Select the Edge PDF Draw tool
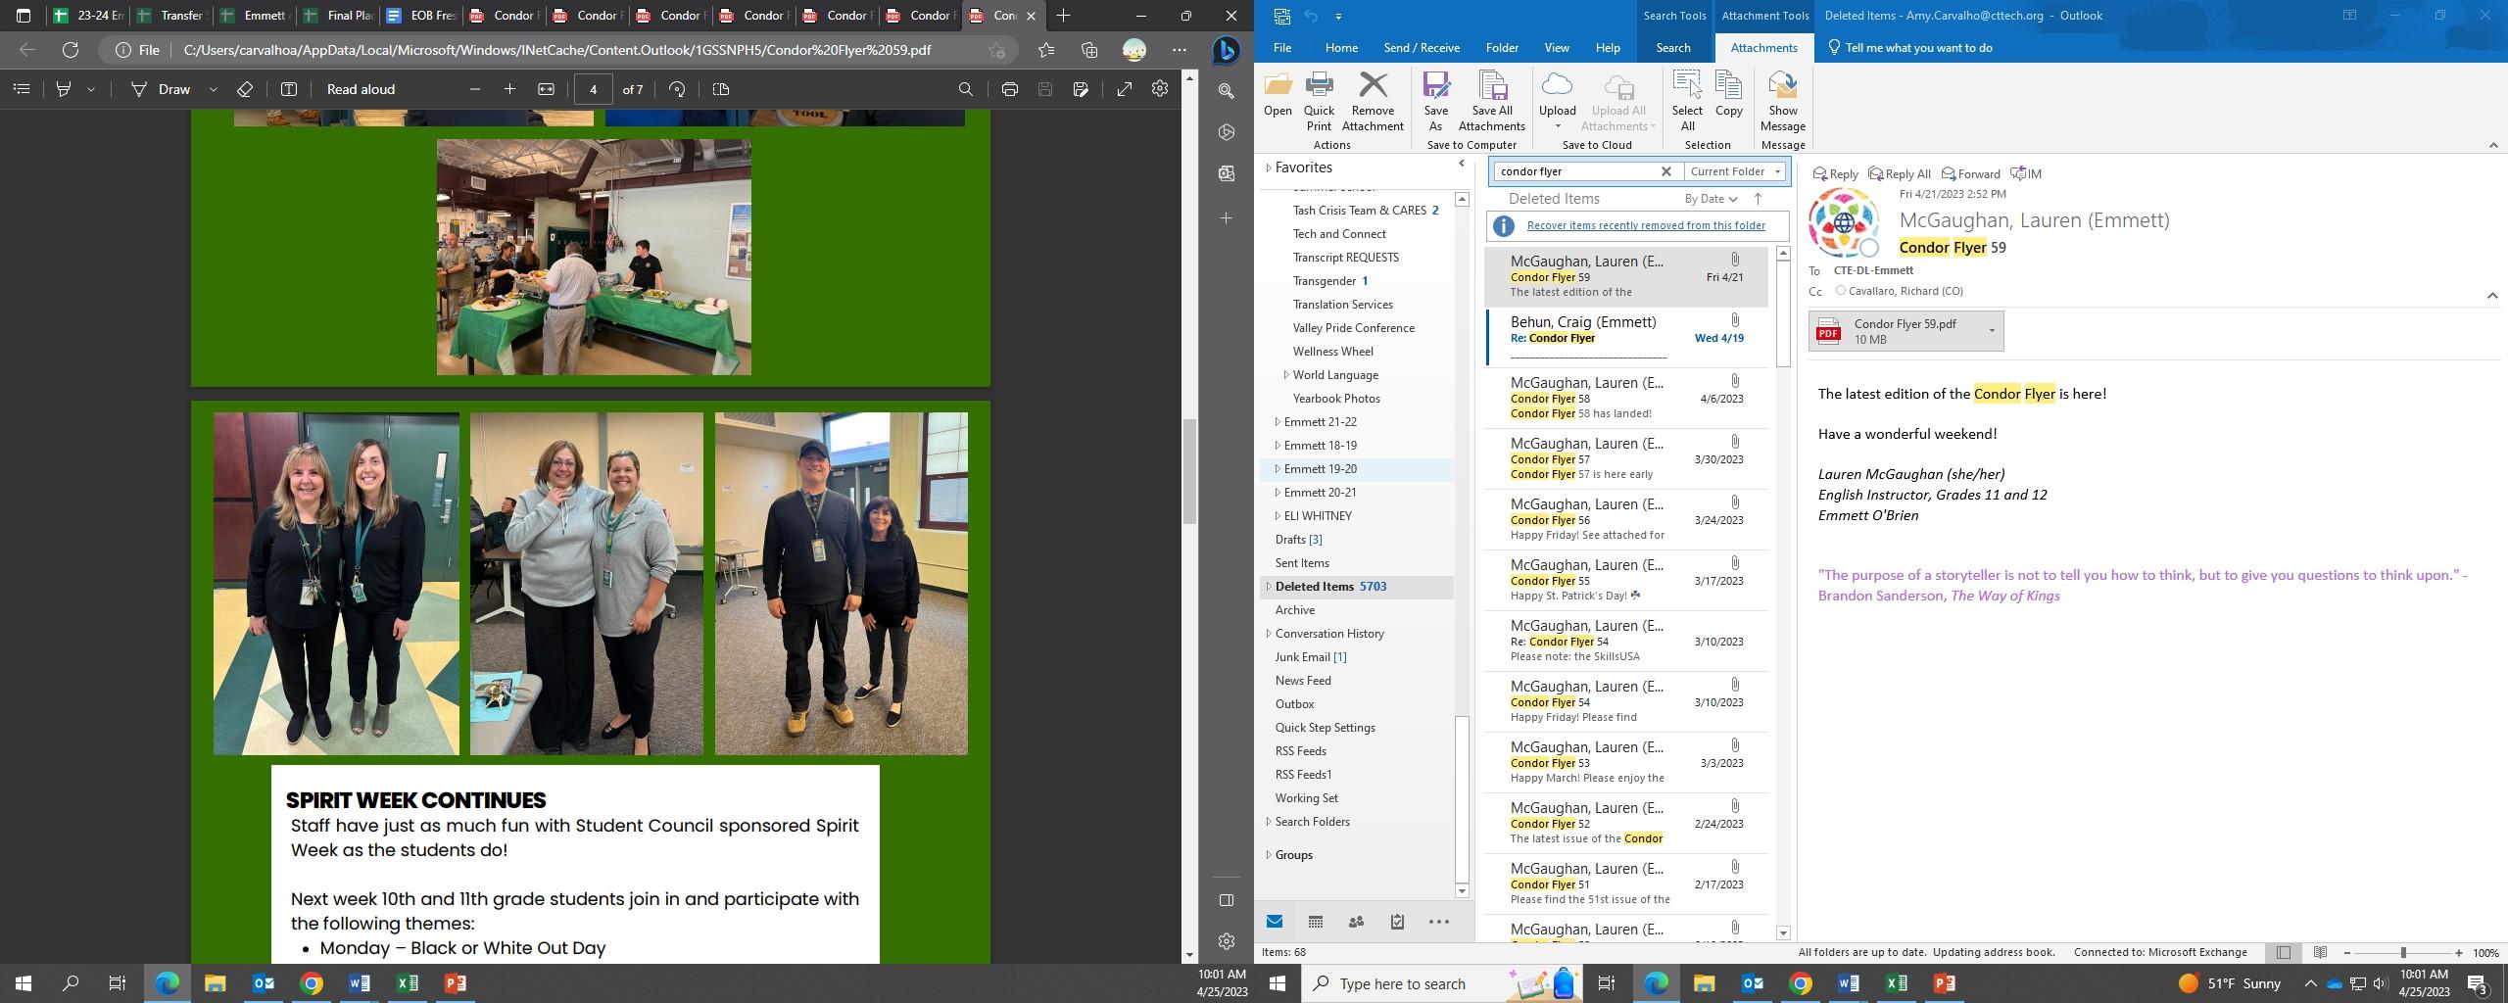Screen dimensions: 2508x1003 tap(162, 89)
